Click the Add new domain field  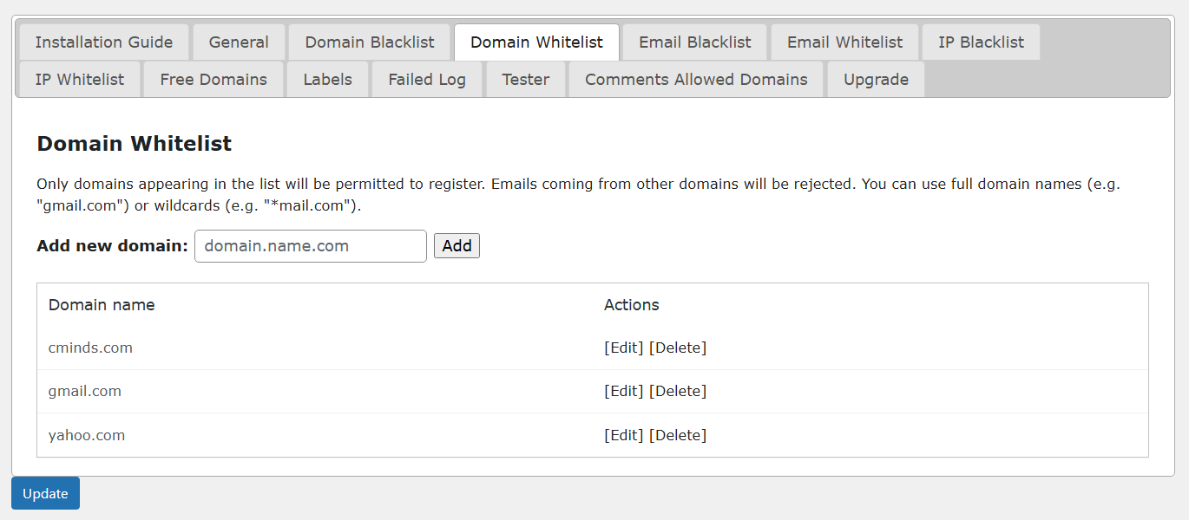(x=311, y=246)
